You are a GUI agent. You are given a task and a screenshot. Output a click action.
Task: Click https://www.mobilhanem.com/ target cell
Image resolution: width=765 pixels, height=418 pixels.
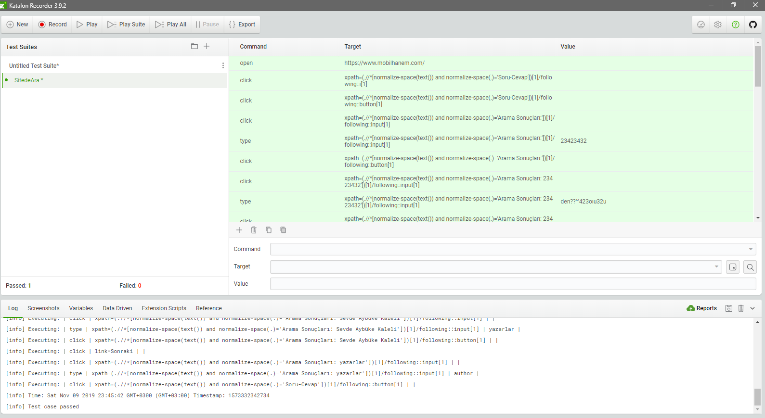[384, 63]
